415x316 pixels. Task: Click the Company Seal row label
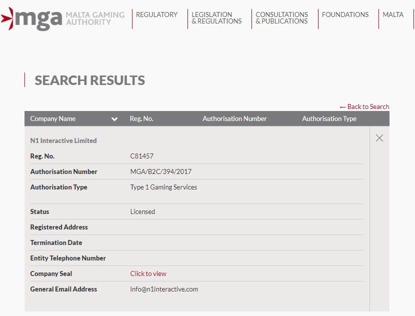pos(51,273)
